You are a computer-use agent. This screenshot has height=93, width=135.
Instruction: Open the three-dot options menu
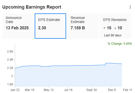coord(130,7)
